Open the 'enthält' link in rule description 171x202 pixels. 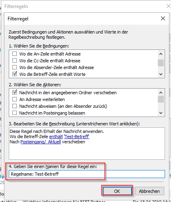point(56,137)
